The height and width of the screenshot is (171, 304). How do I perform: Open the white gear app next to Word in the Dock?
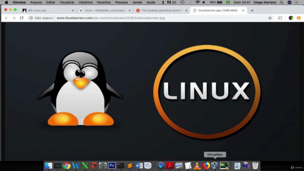pyautogui.click(x=148, y=166)
